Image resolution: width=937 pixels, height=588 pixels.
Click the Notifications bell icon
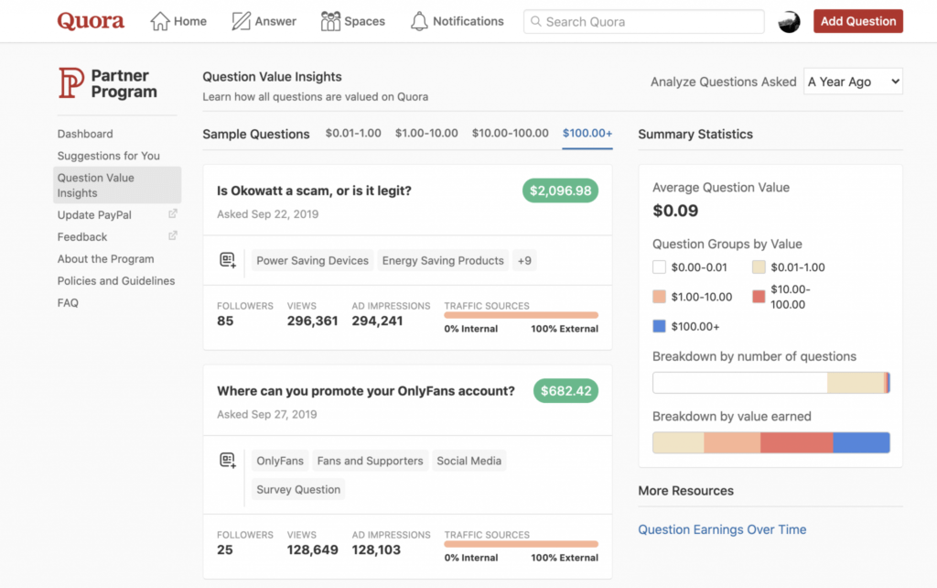click(x=419, y=21)
